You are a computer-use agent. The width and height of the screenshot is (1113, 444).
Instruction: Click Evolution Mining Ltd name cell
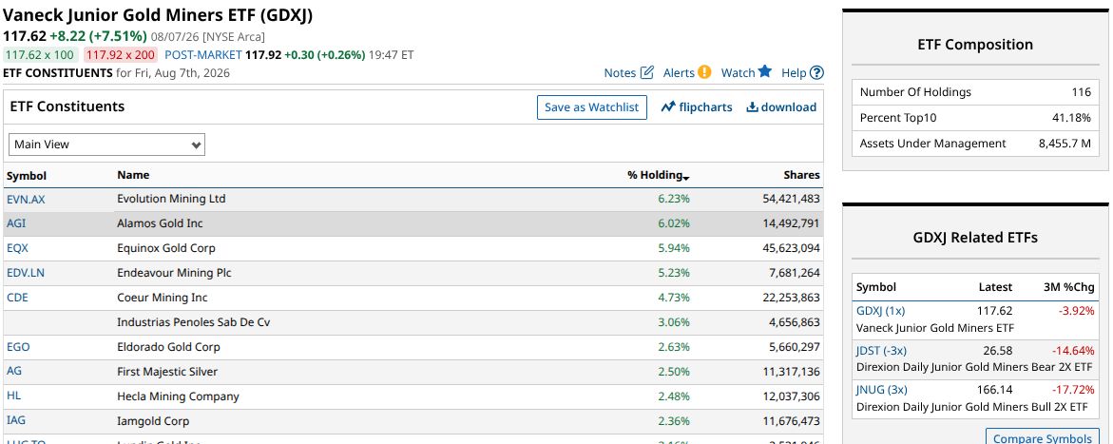171,199
